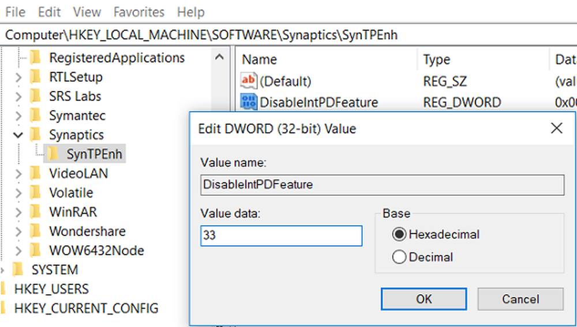Click the Value name field
This screenshot has width=577, height=327.
[x=383, y=185]
